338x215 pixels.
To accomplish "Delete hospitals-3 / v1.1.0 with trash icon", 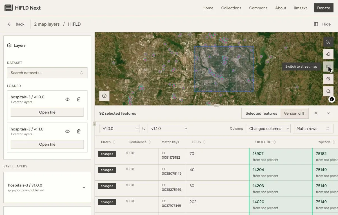I will [79, 131].
